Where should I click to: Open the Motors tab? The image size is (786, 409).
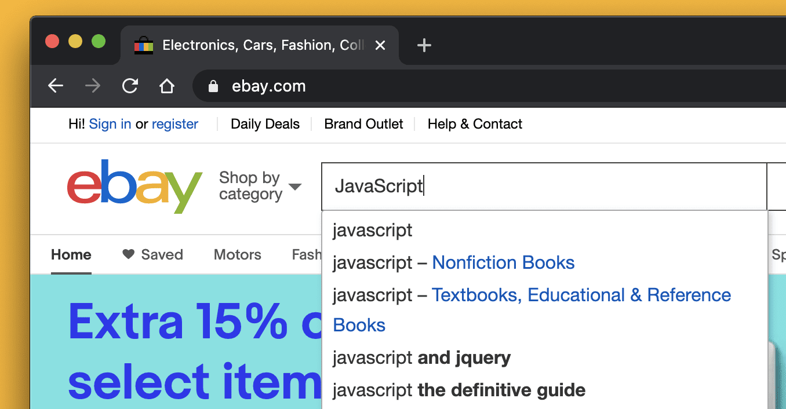pos(237,254)
